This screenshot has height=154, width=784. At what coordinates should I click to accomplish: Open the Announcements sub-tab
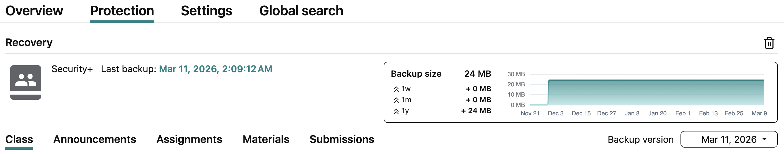tap(95, 140)
